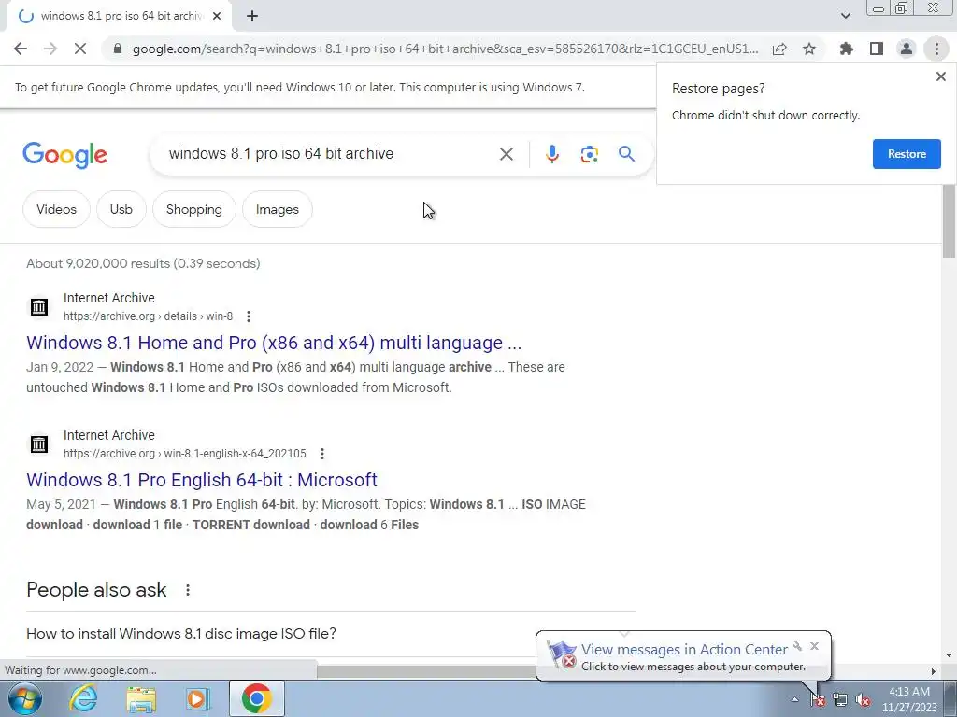Open options for first Internet Archive result
Viewport: 957px width, 717px height.
249,316
